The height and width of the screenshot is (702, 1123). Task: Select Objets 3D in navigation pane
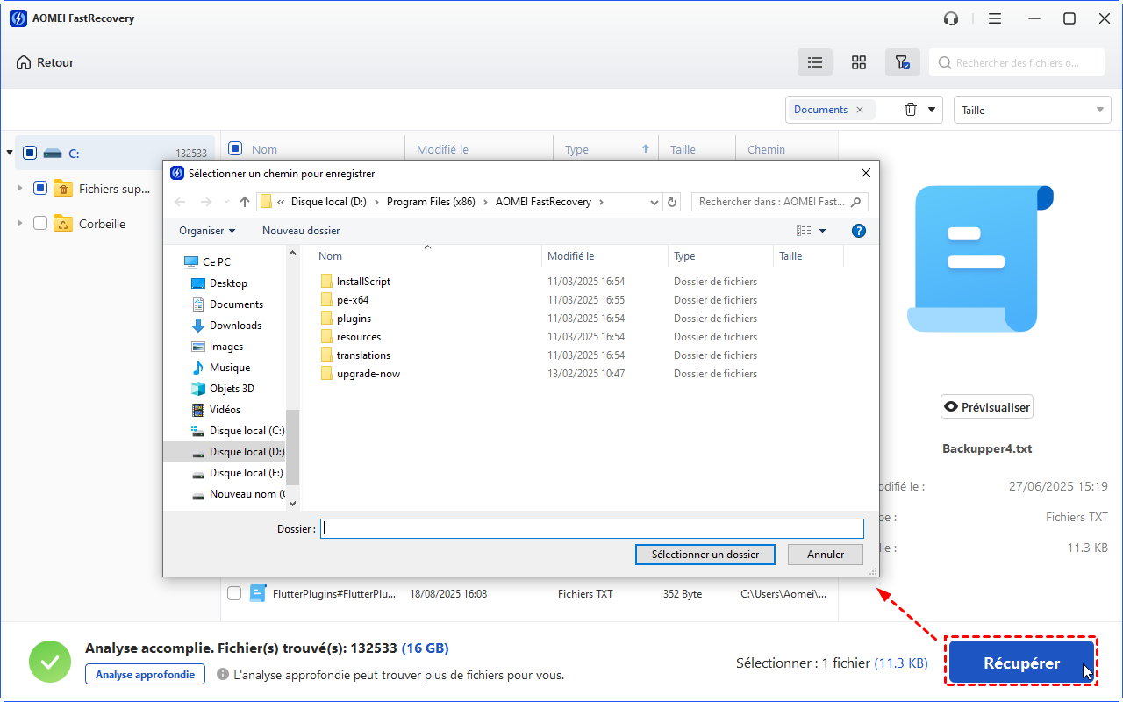point(222,389)
